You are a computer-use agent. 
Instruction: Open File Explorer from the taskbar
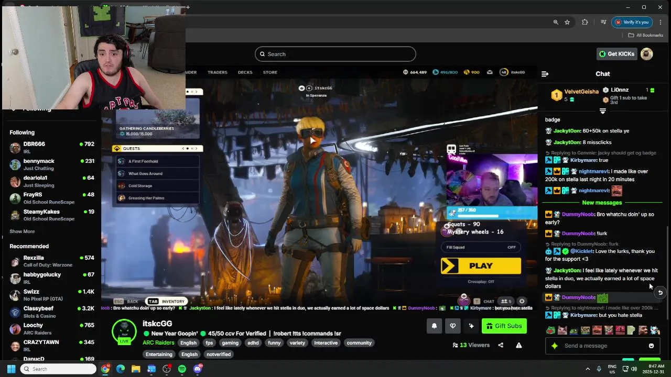point(136,369)
